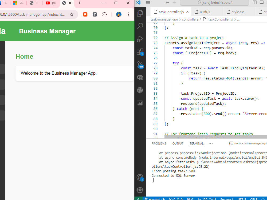Viewport: 267px width, 200px height.
Task: Click the Business Manager header title
Action: 47,31
